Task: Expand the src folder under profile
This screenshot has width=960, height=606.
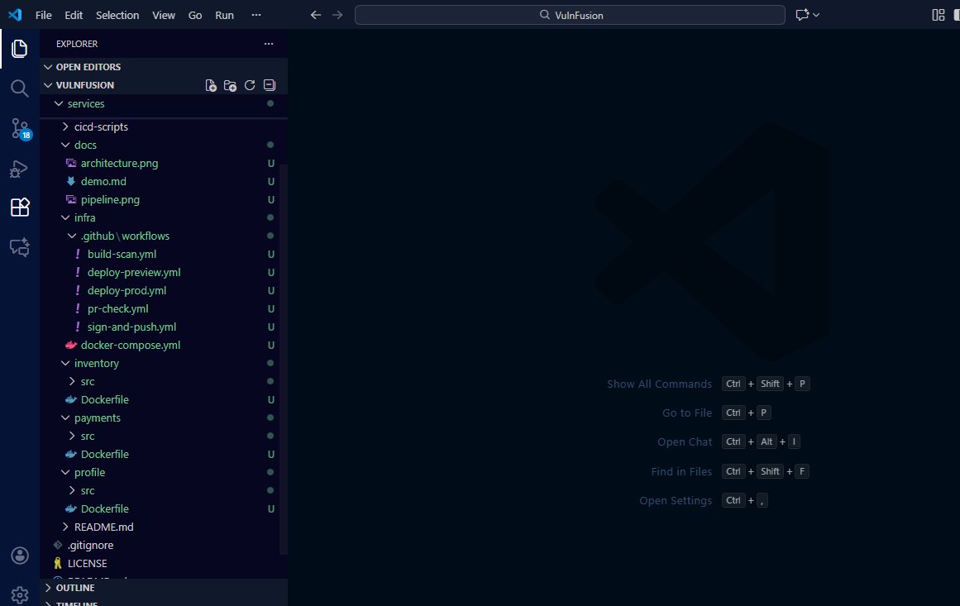Action: (x=164, y=491)
